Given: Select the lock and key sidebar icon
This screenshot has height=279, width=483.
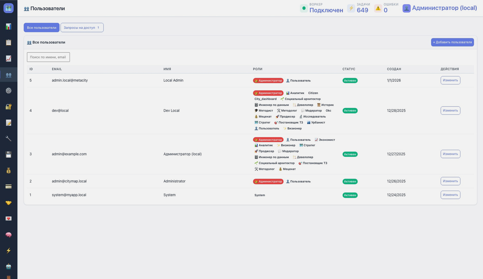Looking at the screenshot, I should point(9,107).
